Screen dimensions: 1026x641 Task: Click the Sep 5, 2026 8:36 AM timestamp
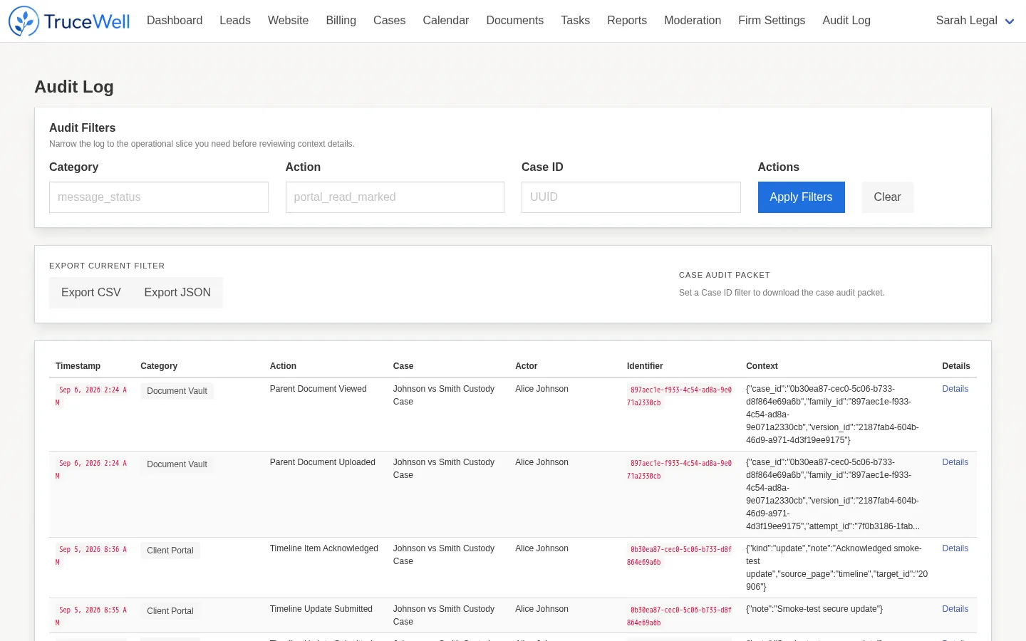[x=92, y=556]
